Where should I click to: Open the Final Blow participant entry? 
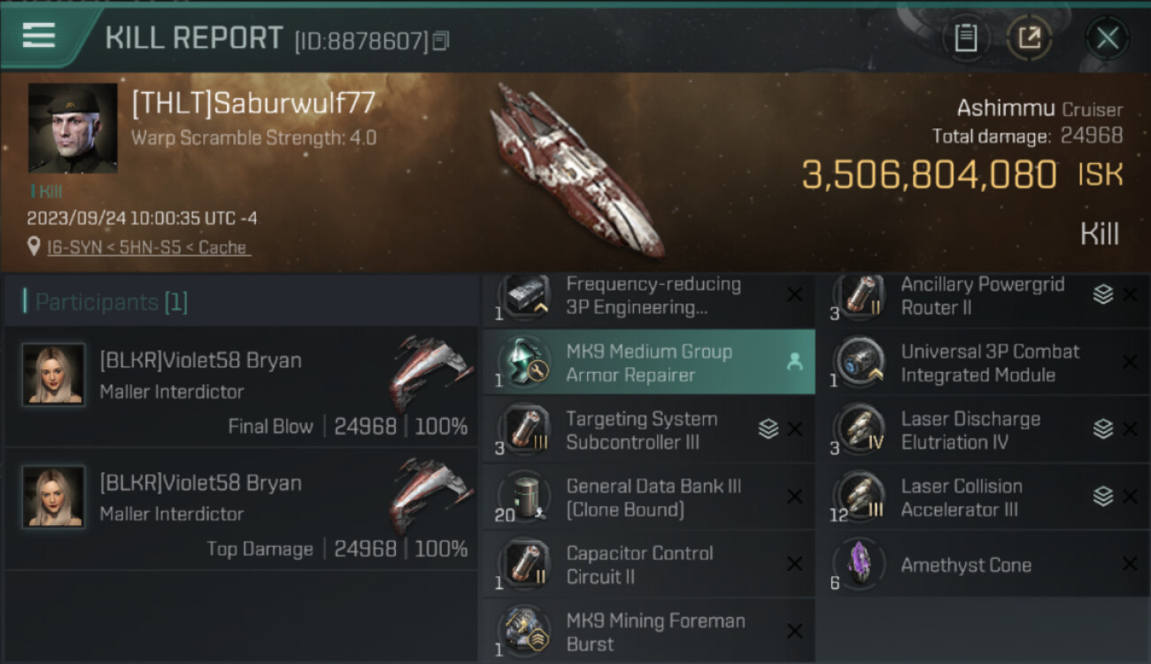[241, 387]
